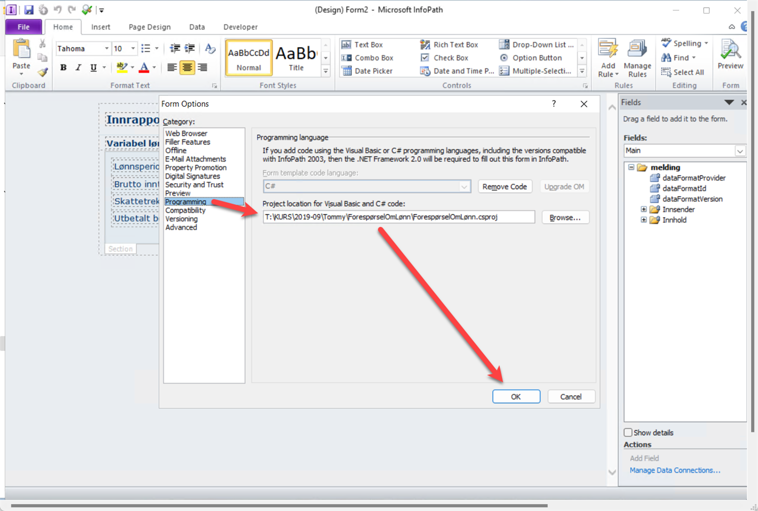The height and width of the screenshot is (511, 758).
Task: Select the Compatibility category
Action: [185, 211]
